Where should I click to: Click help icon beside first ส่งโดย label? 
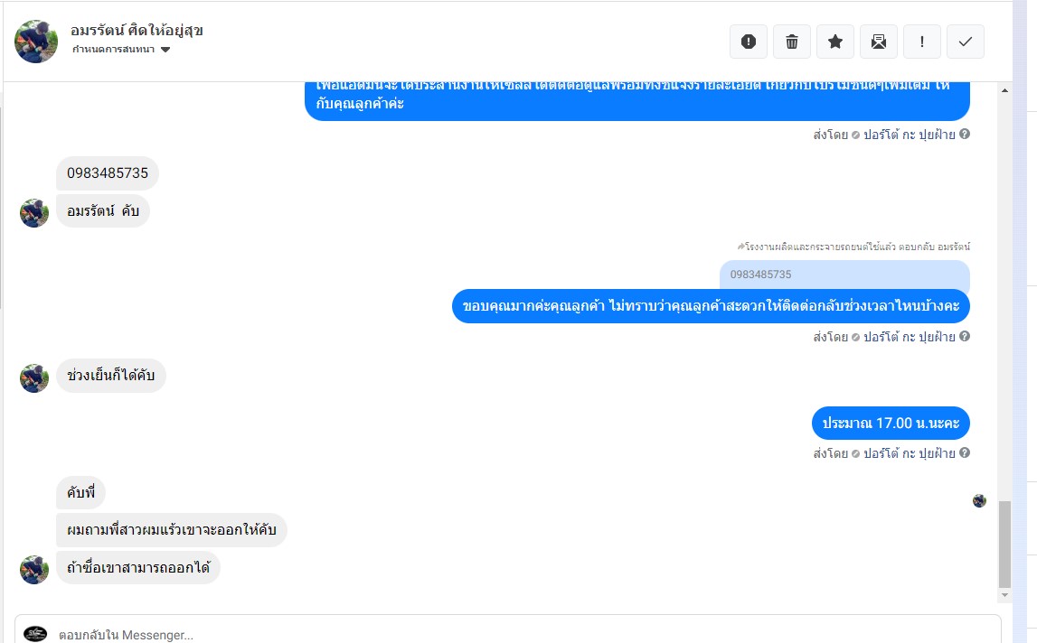click(965, 134)
